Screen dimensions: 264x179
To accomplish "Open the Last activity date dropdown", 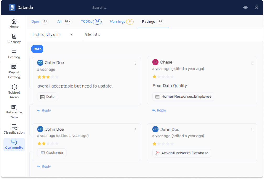I will pyautogui.click(x=52, y=34).
